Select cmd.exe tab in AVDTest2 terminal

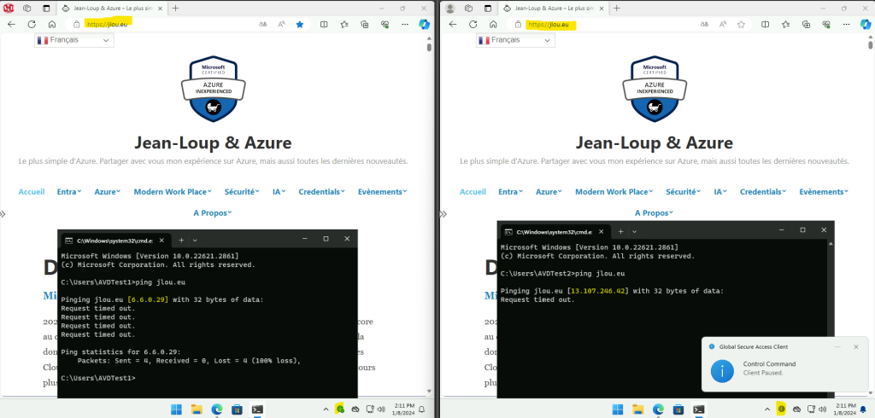tap(555, 232)
